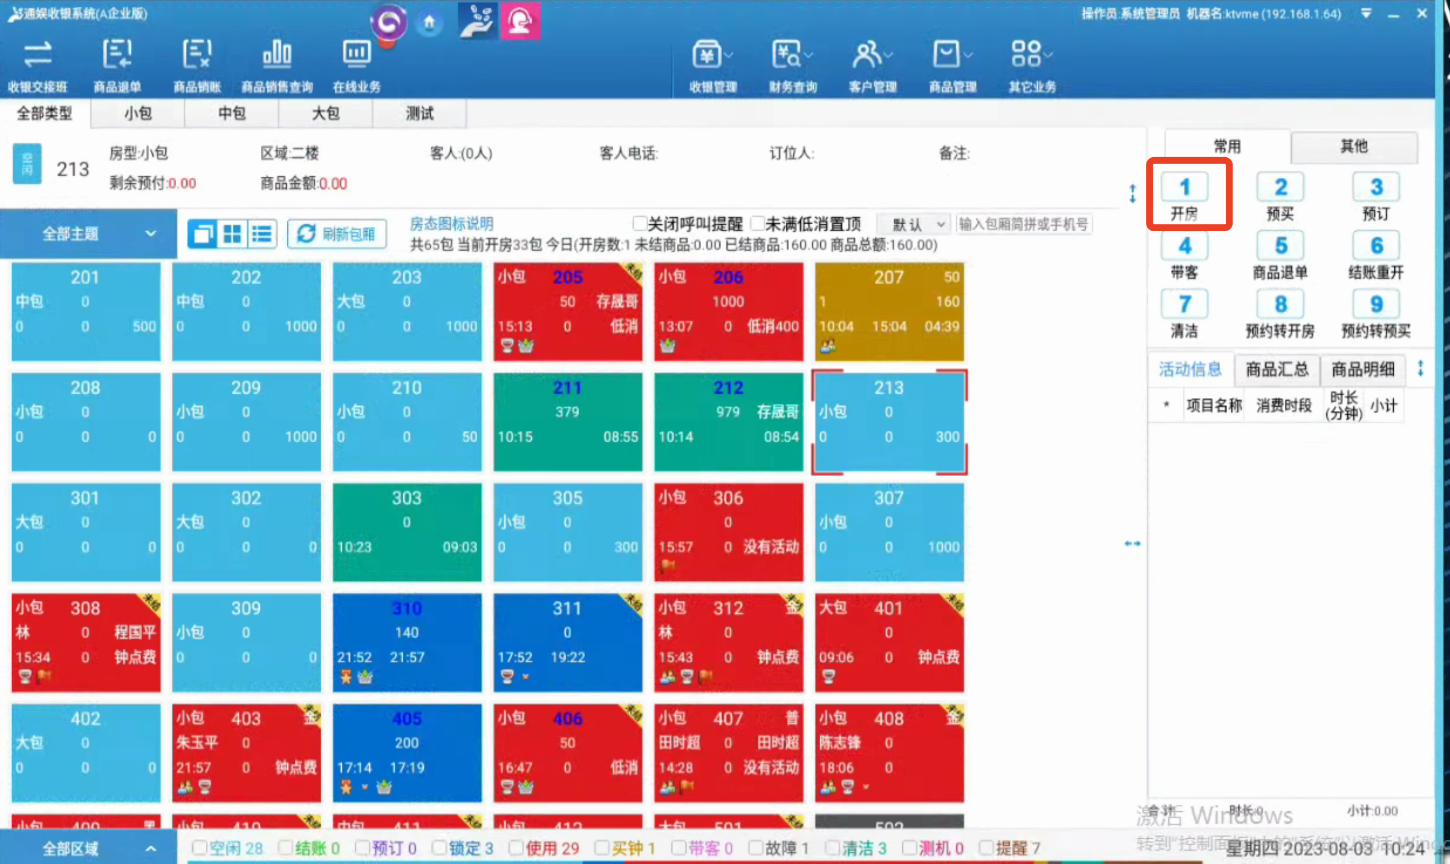Screen dimensions: 1450x864
Task: Switch to the 大包 room type tab
Action: point(325,113)
